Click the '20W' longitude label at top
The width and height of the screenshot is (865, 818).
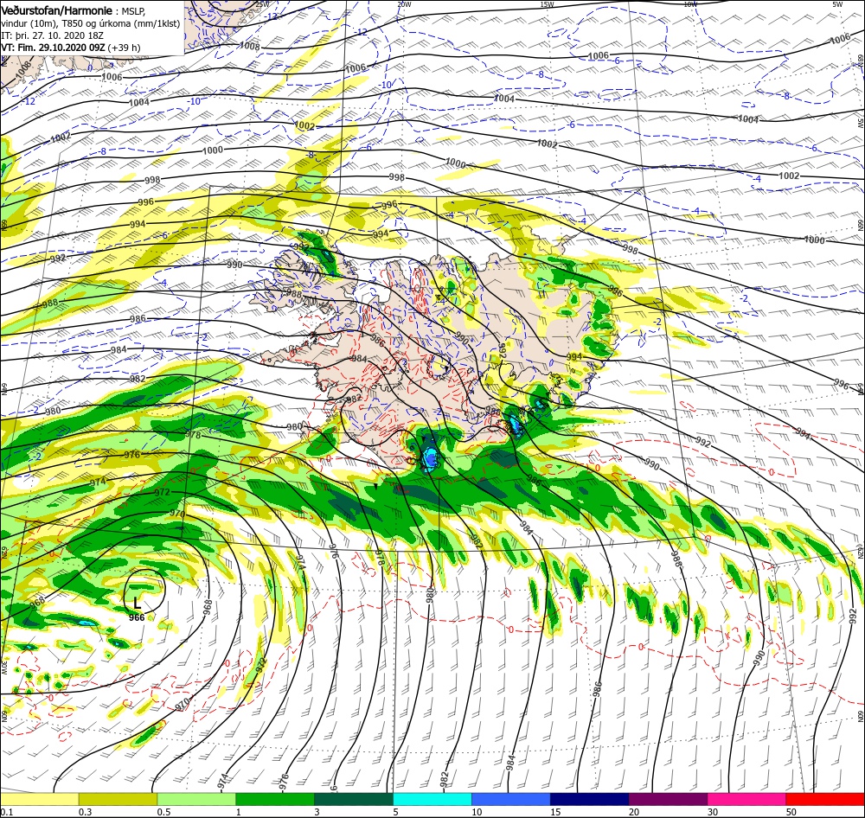404,3
